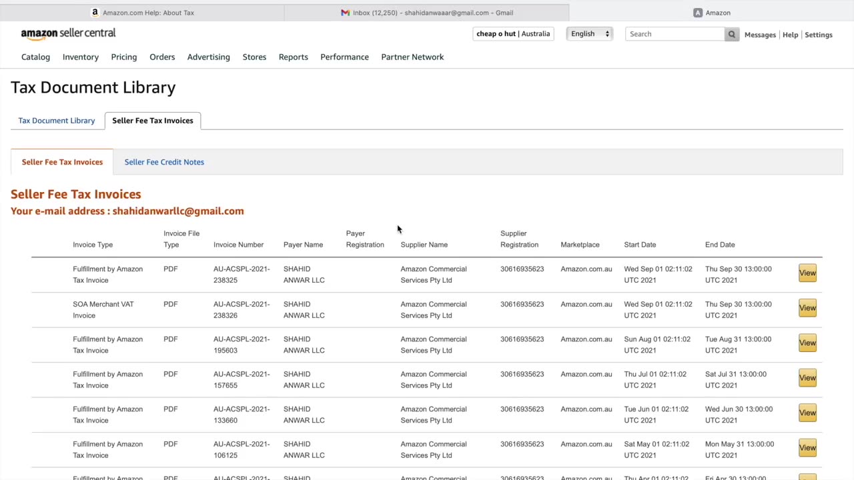Viewport: 854px width, 480px height.
Task: Open the Advertising menu
Action: pos(208,57)
